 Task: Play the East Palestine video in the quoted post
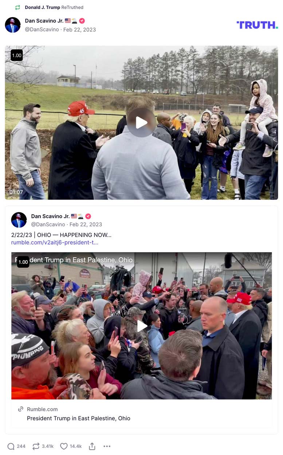[x=142, y=326]
